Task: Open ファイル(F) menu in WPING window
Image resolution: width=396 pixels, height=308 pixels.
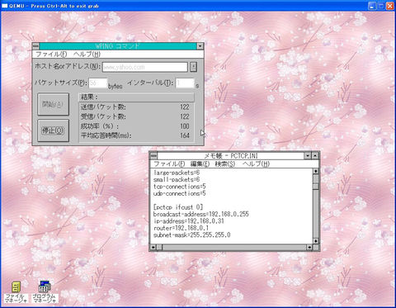Action: pyautogui.click(x=51, y=54)
